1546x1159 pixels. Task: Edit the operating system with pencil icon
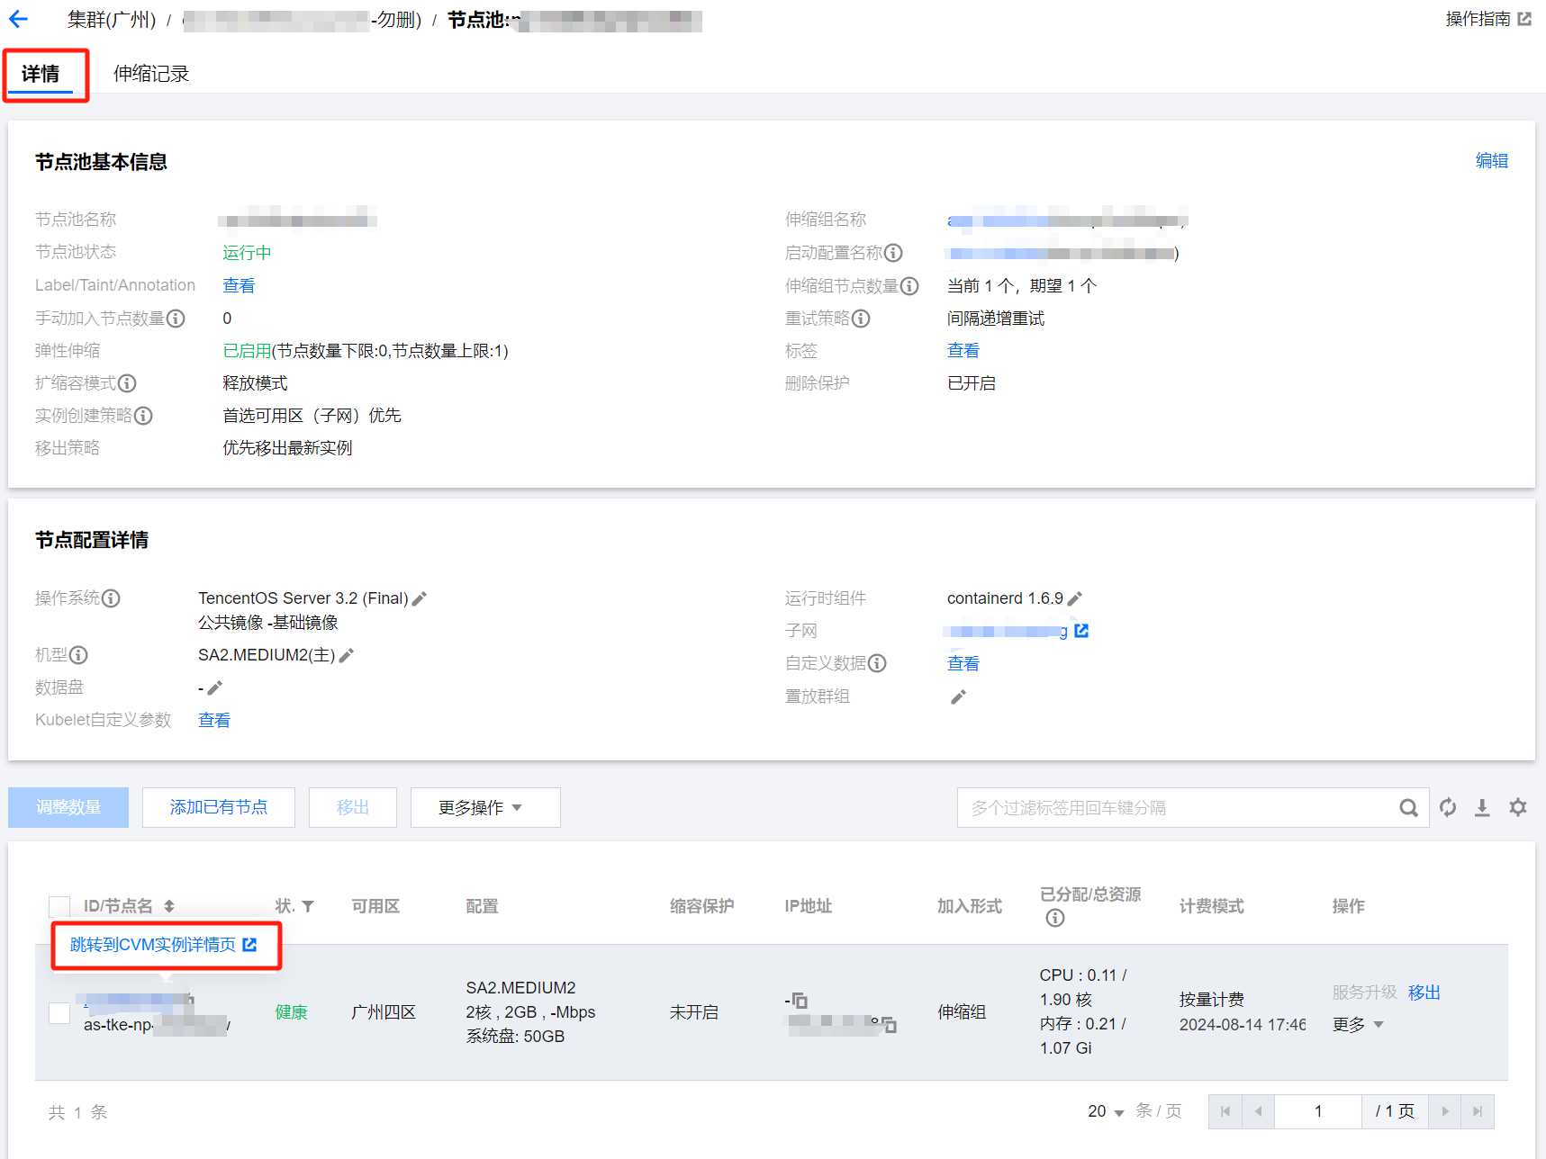tap(420, 599)
